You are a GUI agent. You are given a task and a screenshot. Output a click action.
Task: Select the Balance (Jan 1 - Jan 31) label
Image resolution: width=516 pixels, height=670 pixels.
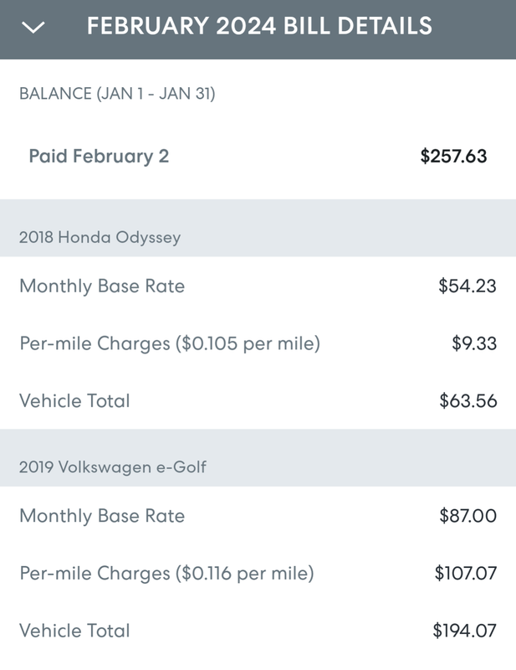[x=117, y=94]
